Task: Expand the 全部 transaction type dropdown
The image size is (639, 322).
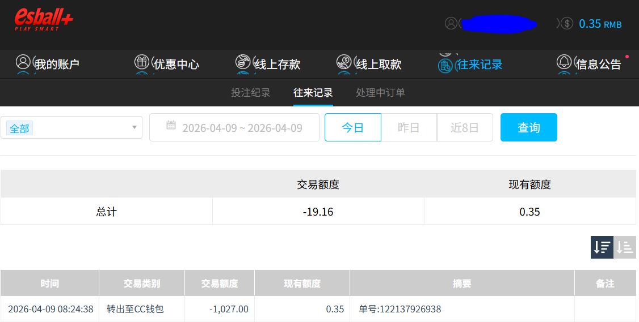Action: click(x=72, y=128)
